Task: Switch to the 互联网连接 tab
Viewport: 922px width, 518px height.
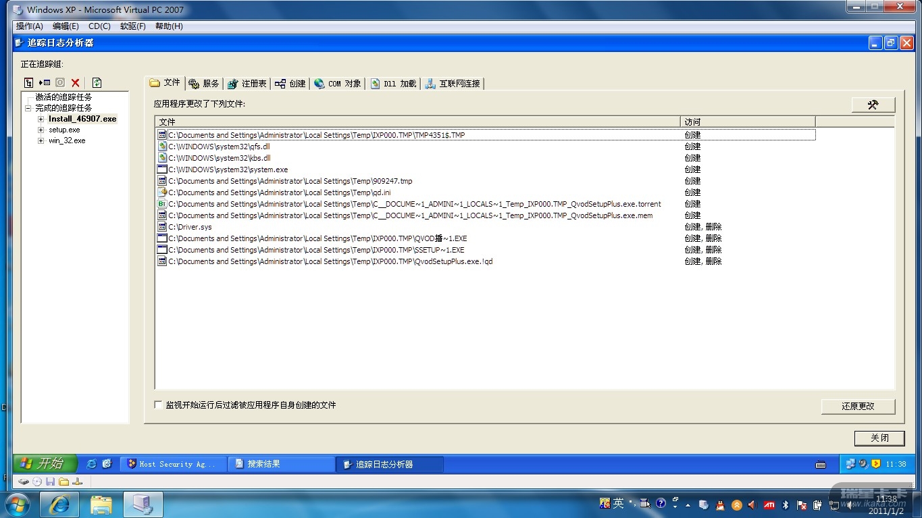Action: click(x=453, y=84)
